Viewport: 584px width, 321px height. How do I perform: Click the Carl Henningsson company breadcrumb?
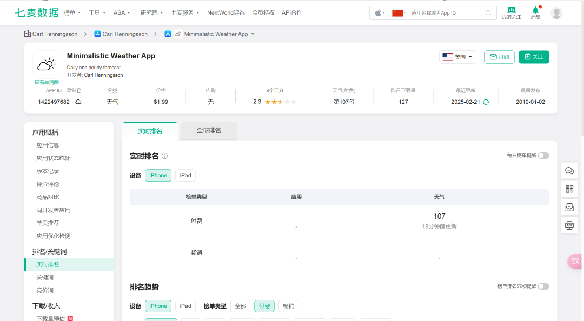tap(55, 34)
